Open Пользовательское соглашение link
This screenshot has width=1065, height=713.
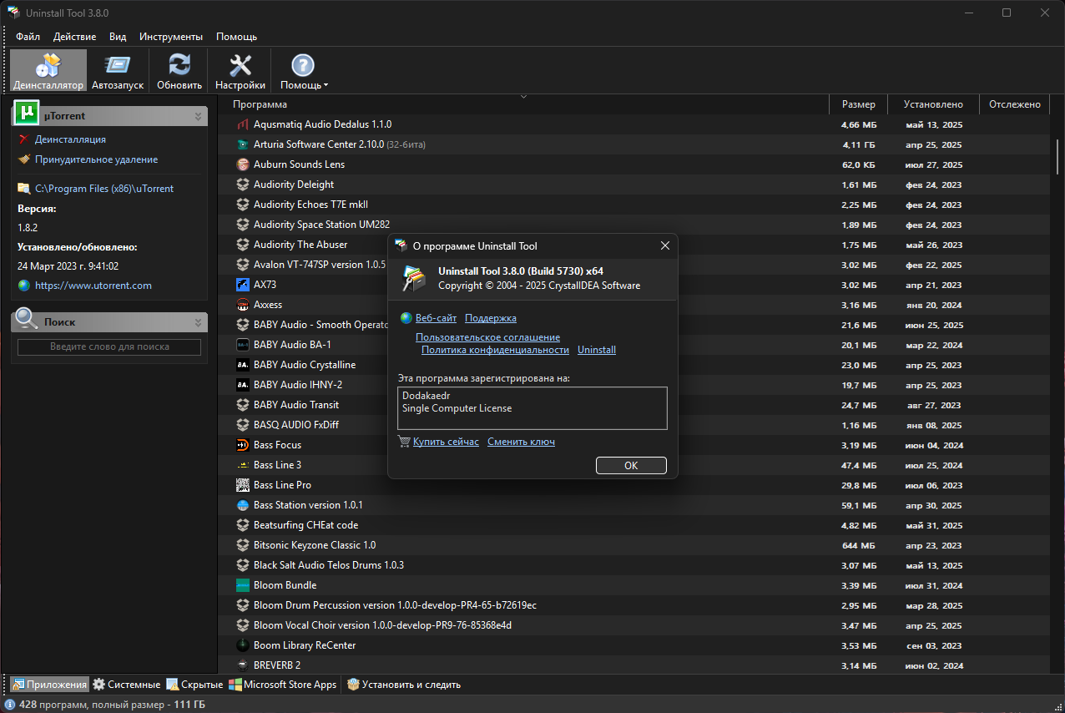[488, 337]
